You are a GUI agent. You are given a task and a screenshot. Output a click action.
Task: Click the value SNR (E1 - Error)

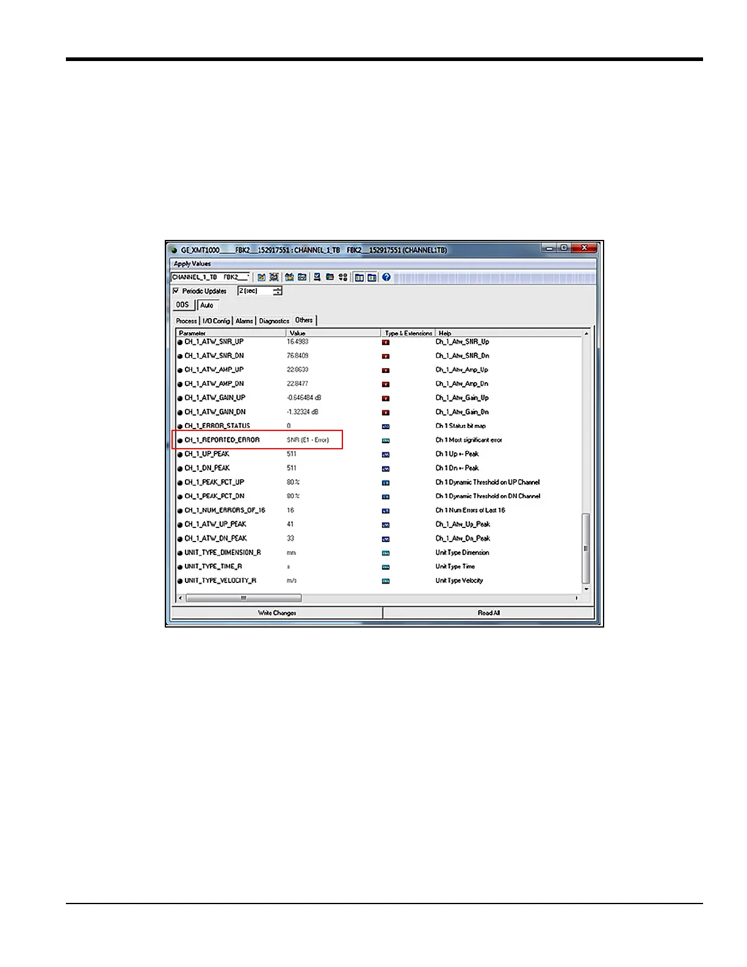point(308,440)
